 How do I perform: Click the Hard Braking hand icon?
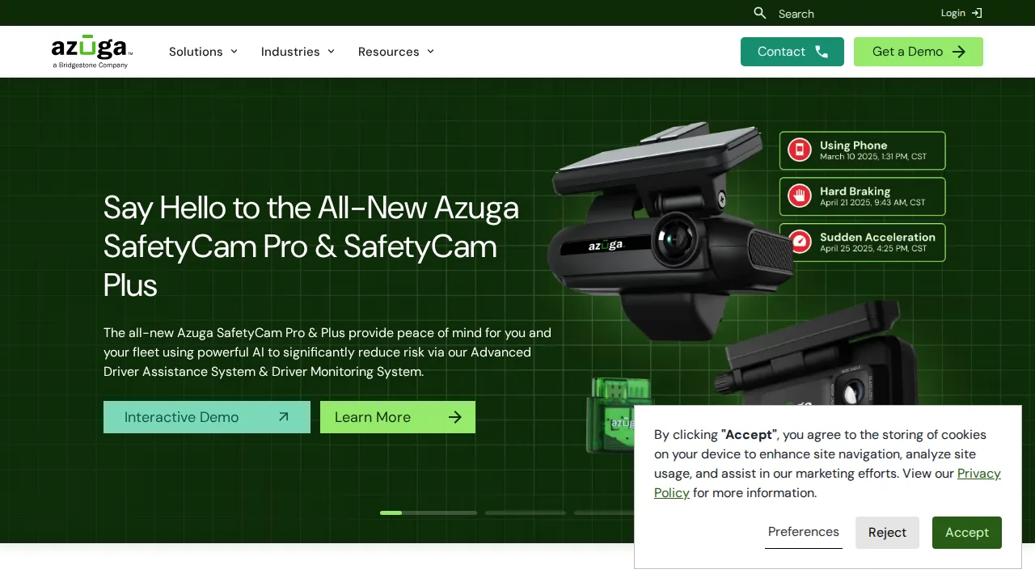tap(800, 196)
